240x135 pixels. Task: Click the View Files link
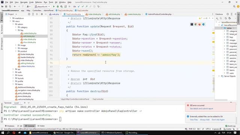[194, 120]
